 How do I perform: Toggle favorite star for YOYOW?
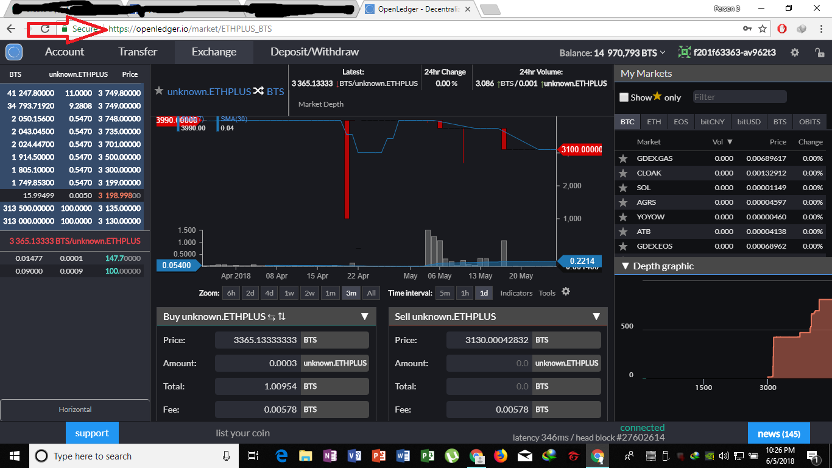click(623, 217)
